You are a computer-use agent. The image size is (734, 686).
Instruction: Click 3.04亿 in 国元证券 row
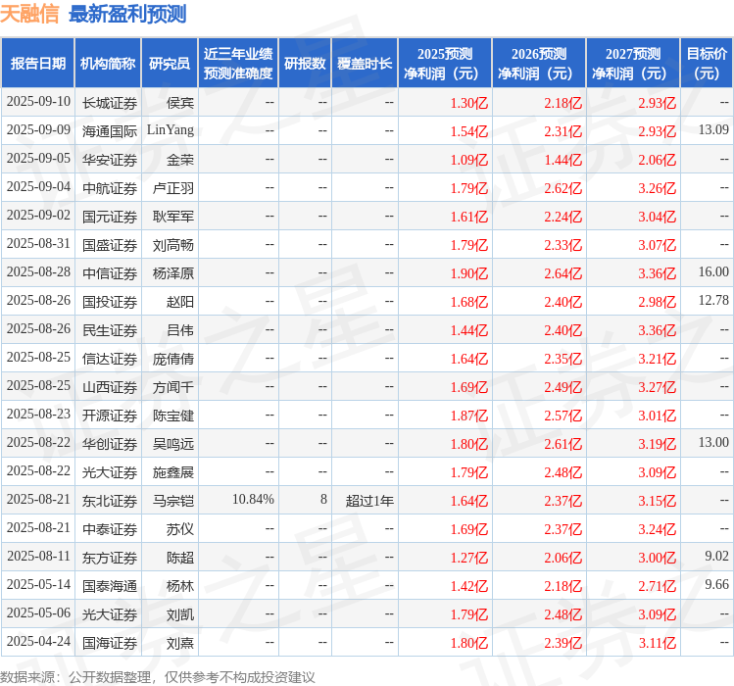click(658, 217)
